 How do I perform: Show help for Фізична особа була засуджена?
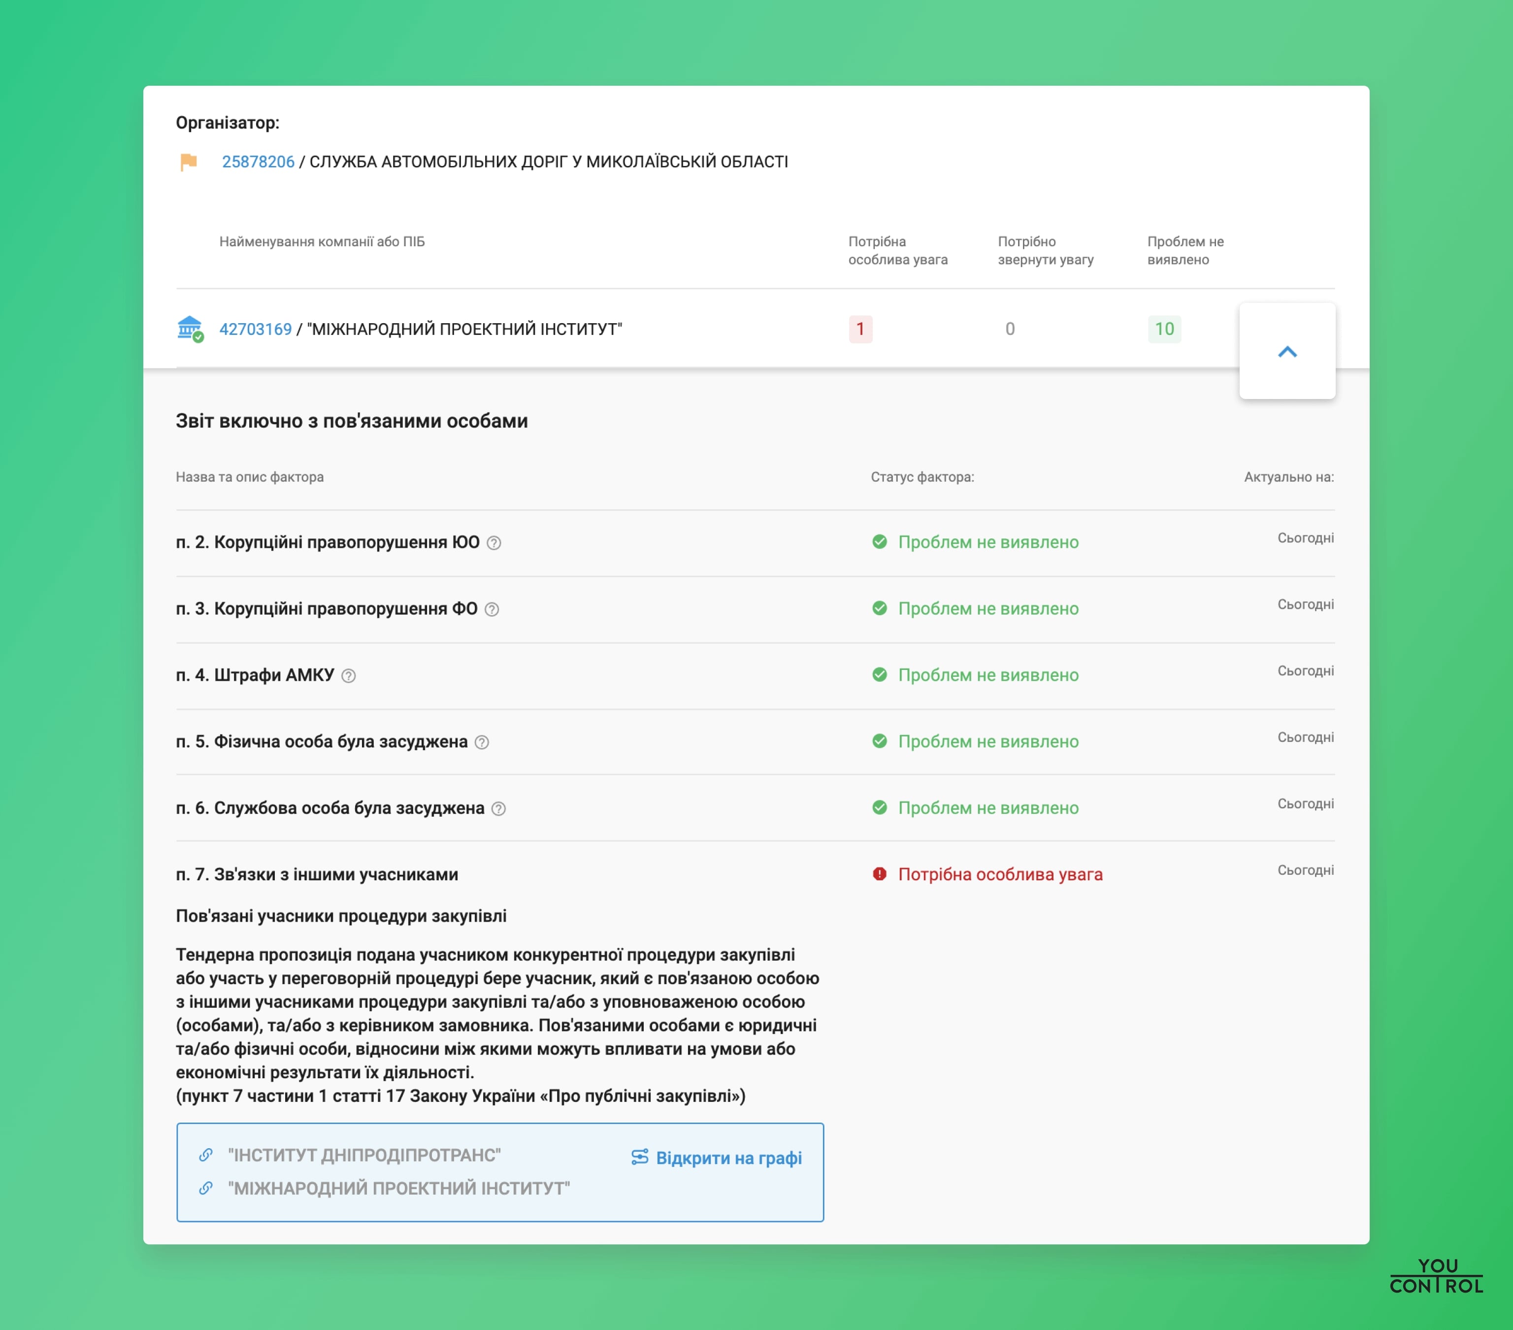click(482, 742)
